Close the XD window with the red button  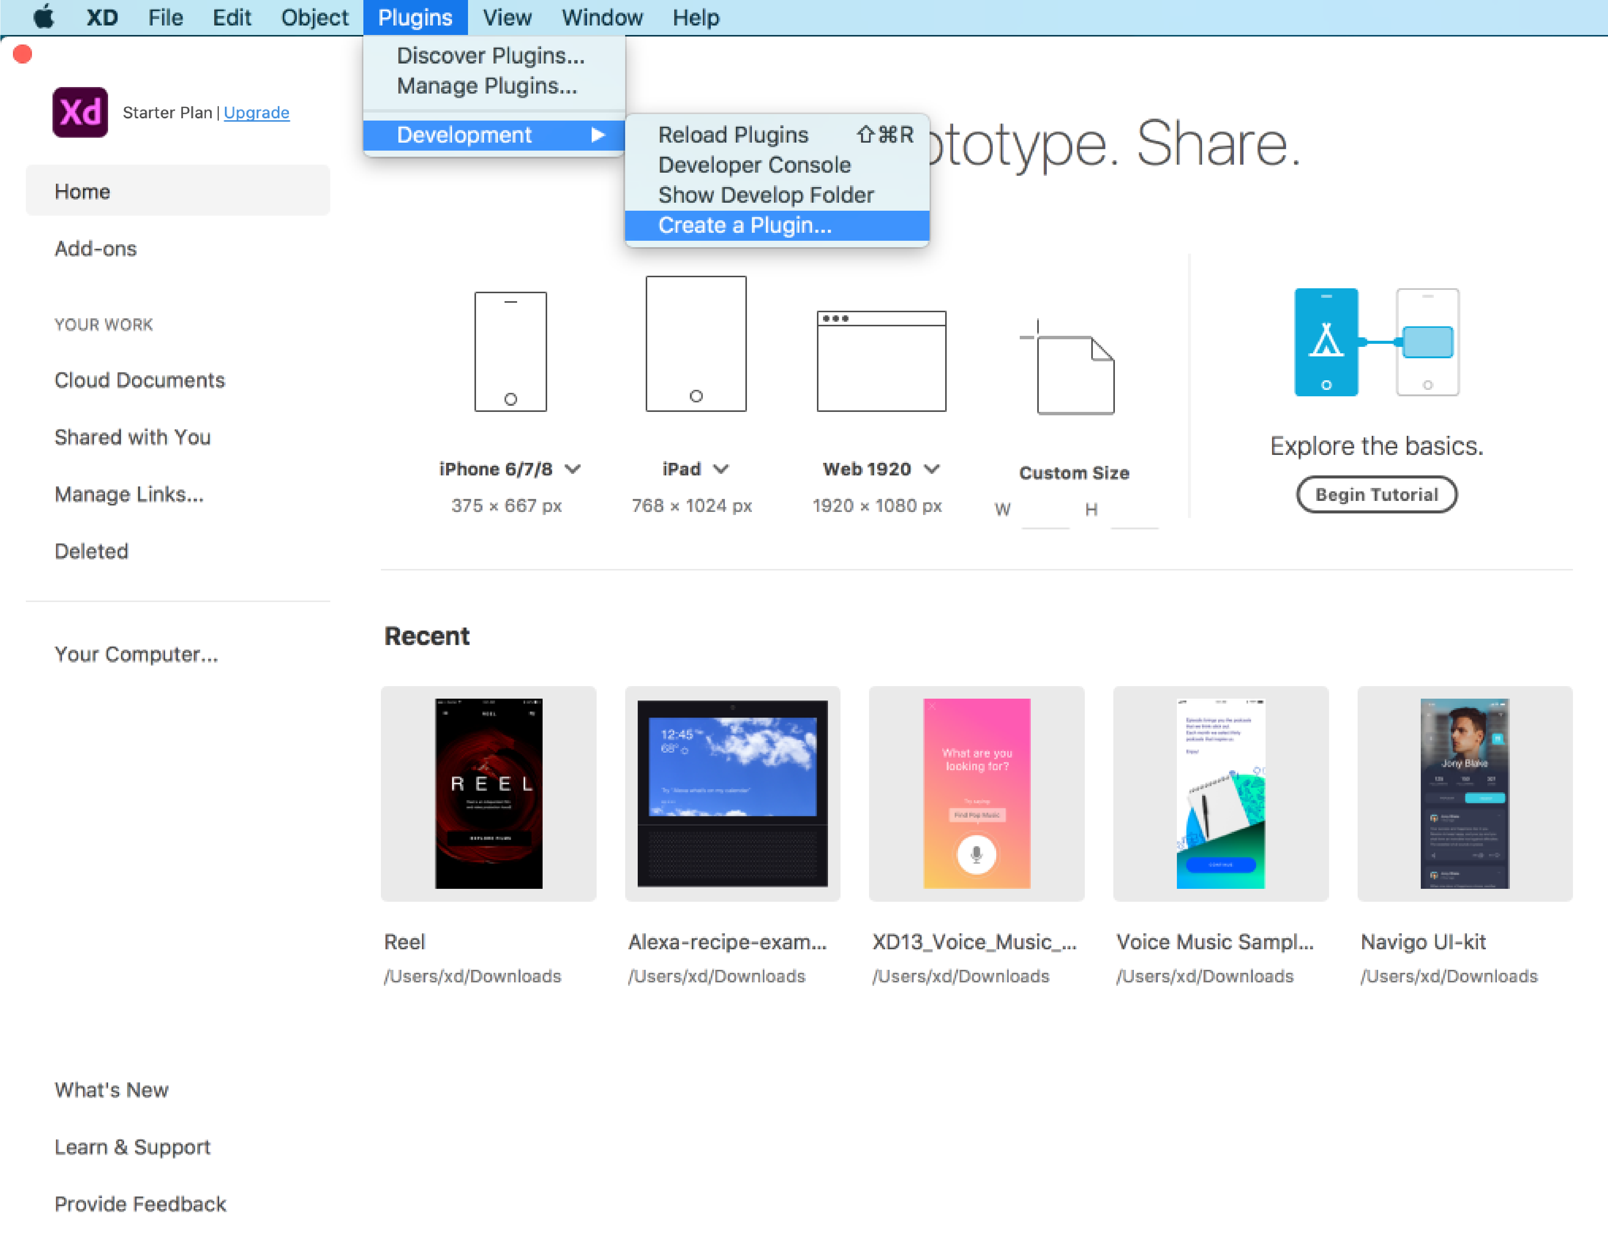pos(23,54)
